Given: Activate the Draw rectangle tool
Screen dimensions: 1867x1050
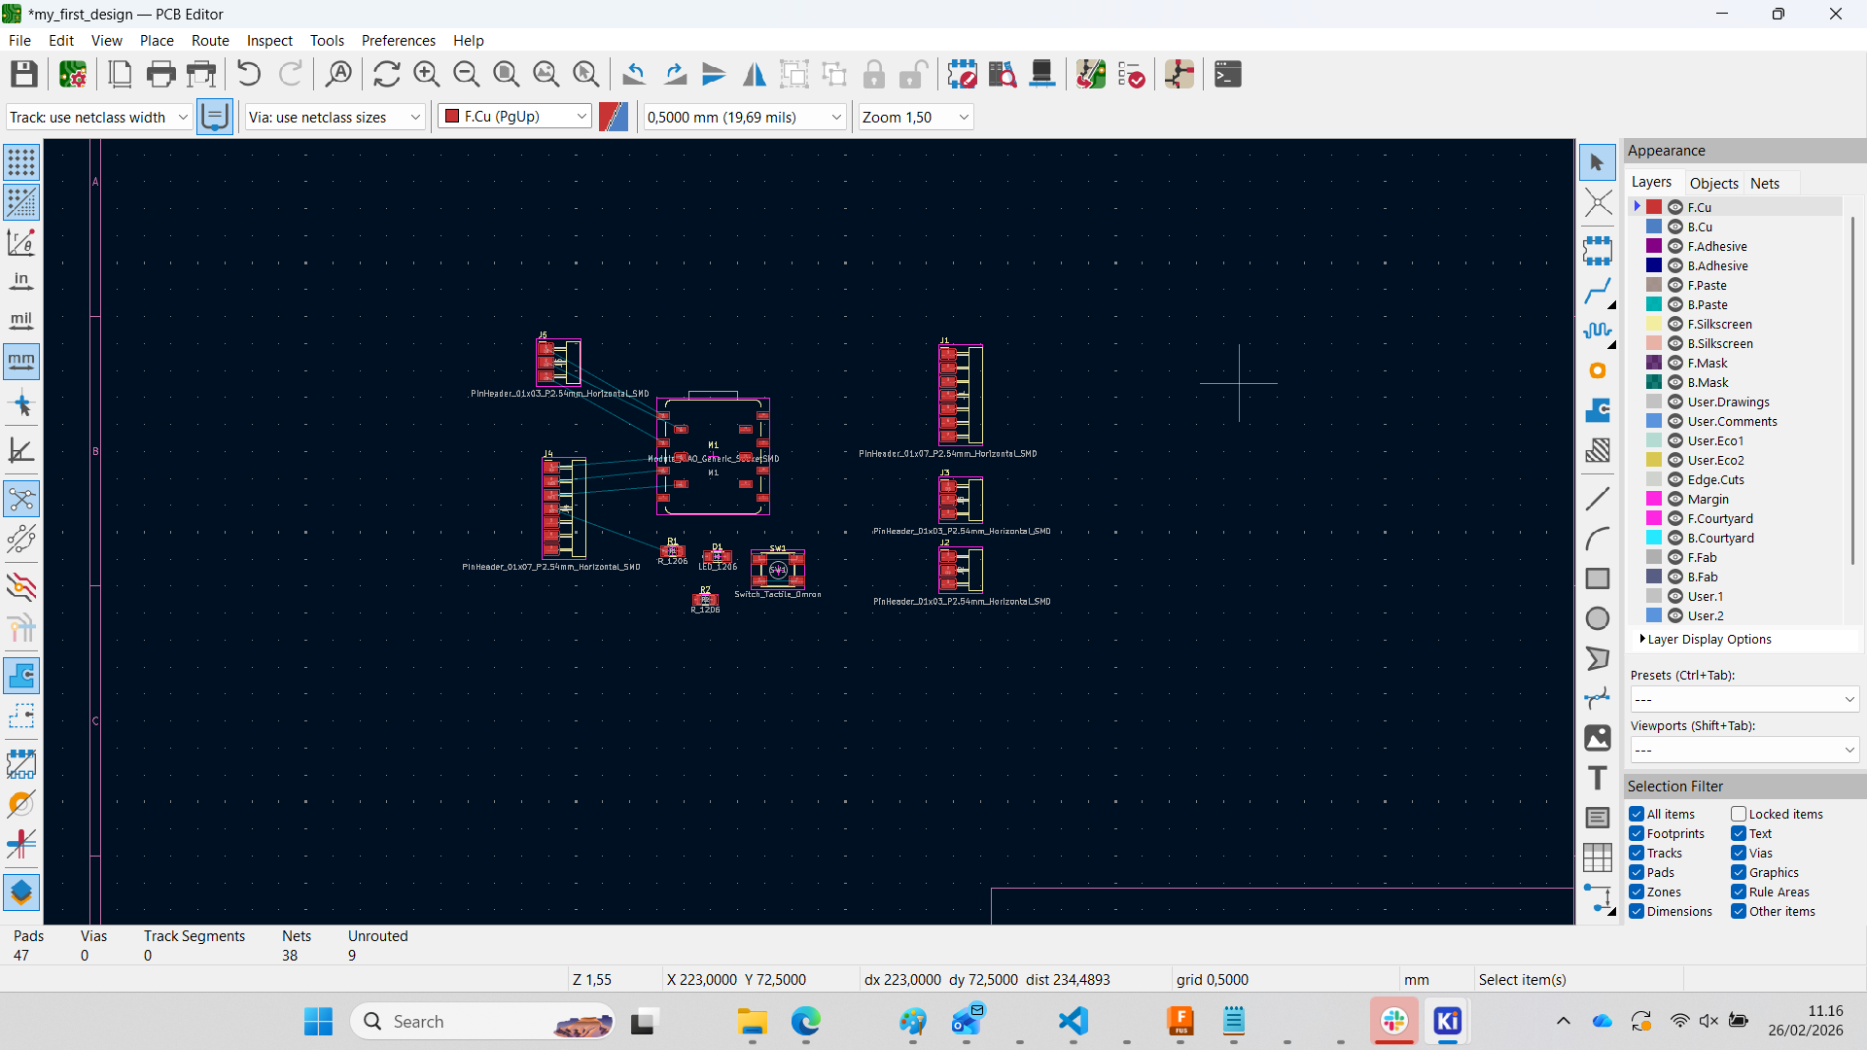Looking at the screenshot, I should (1597, 579).
